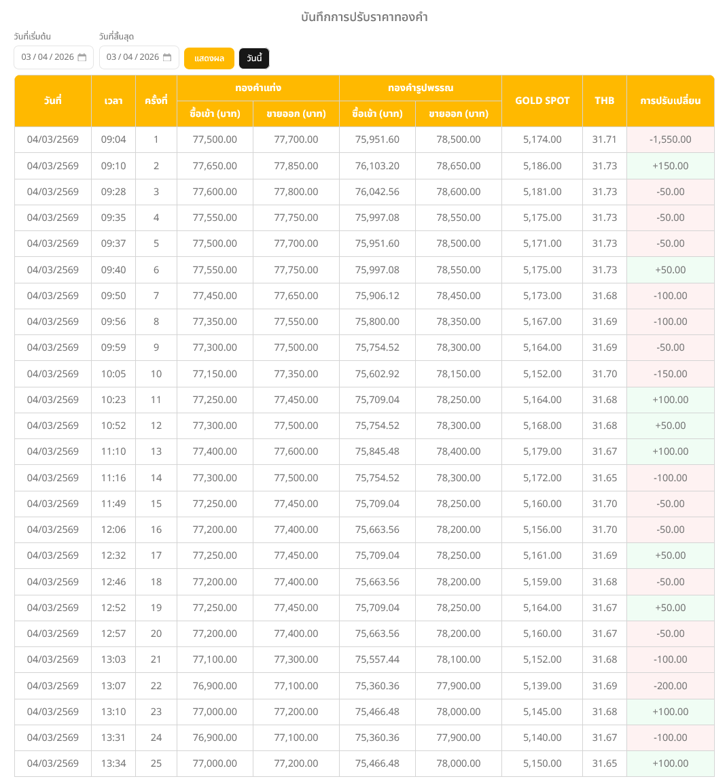Click the บันทึกการปรับราคาทองคำ page title
The height and width of the screenshot is (781, 727).
(364, 17)
